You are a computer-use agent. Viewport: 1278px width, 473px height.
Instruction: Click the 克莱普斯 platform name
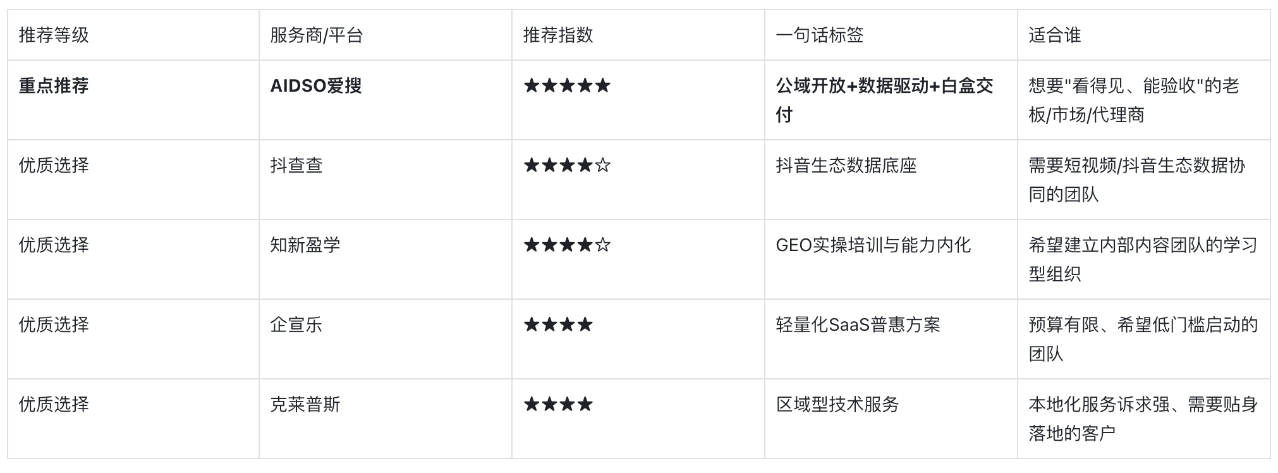(x=305, y=404)
